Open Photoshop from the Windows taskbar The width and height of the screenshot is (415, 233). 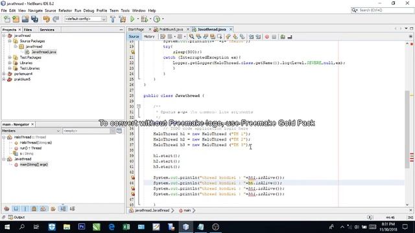point(82,227)
